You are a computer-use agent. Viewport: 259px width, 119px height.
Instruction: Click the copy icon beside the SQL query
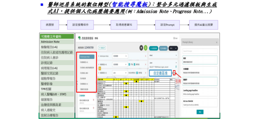(x=176, y=66)
